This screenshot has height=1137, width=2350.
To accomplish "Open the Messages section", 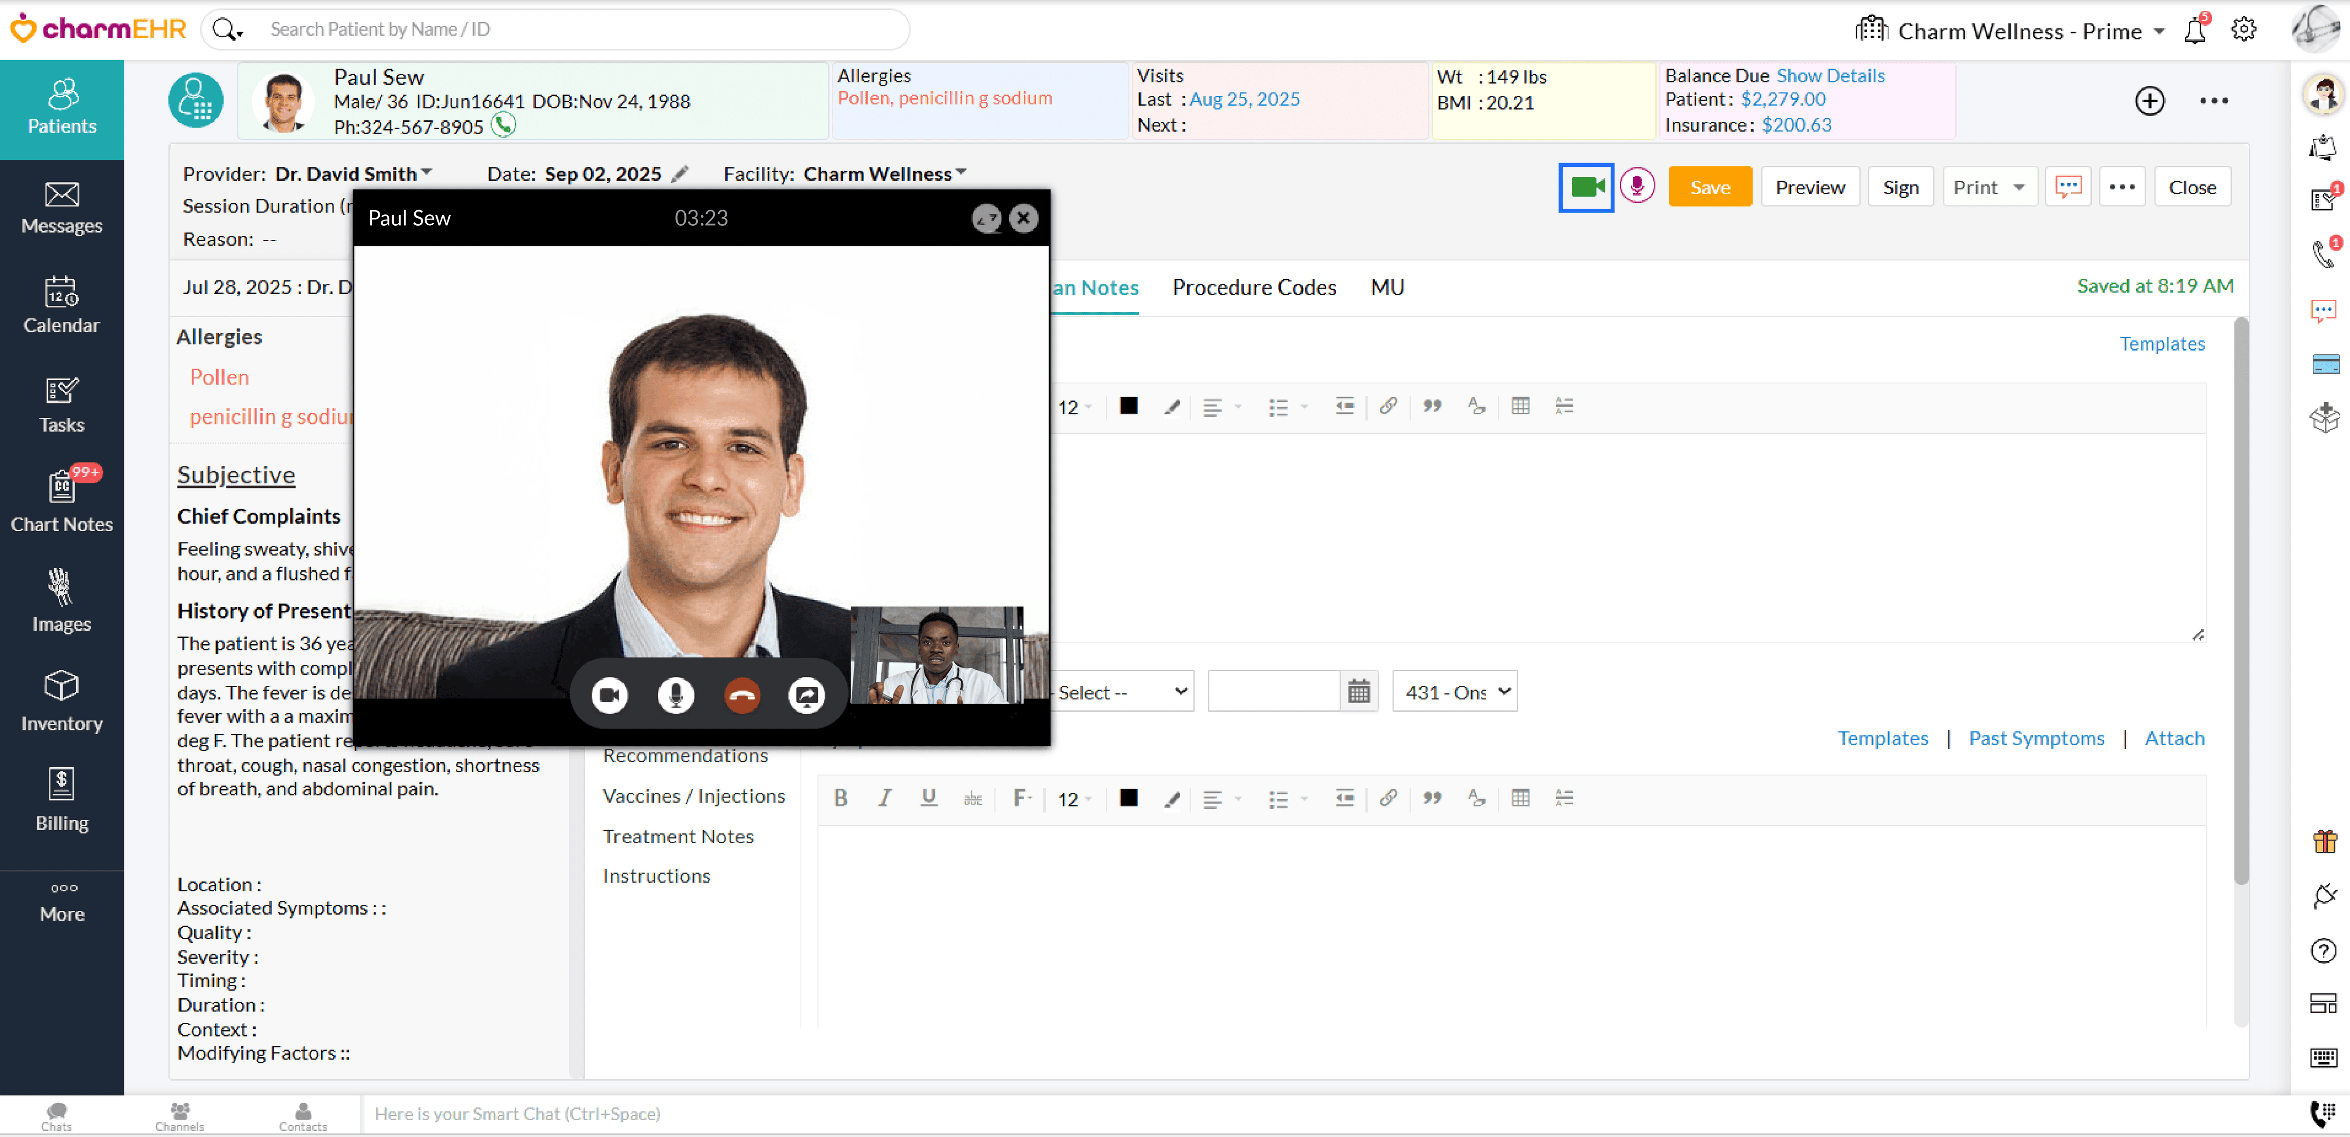I will pos(61,208).
